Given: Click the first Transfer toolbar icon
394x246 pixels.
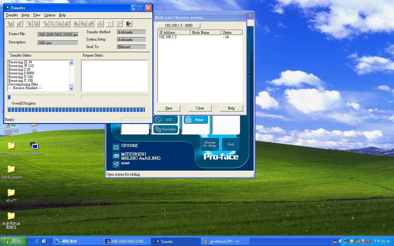Looking at the screenshot, I should pyautogui.click(x=10, y=23).
